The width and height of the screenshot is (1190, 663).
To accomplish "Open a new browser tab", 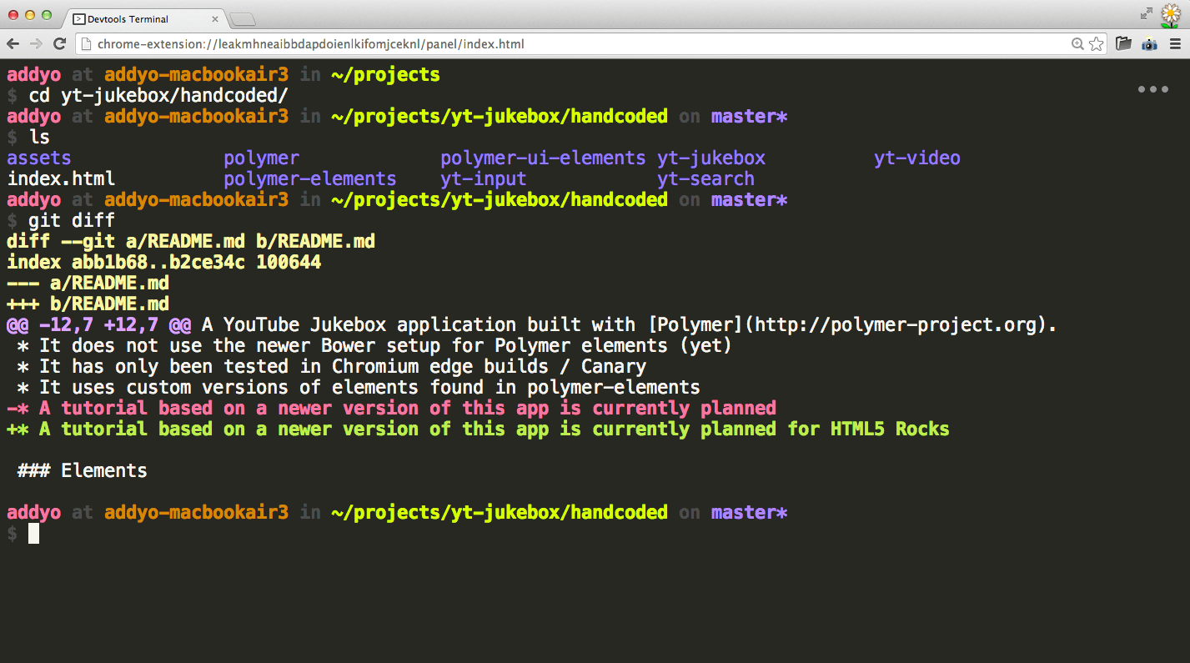I will click(x=242, y=18).
